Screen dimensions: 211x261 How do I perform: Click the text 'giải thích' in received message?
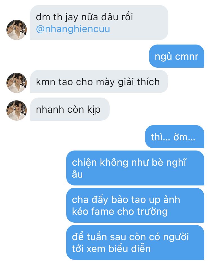139,82
